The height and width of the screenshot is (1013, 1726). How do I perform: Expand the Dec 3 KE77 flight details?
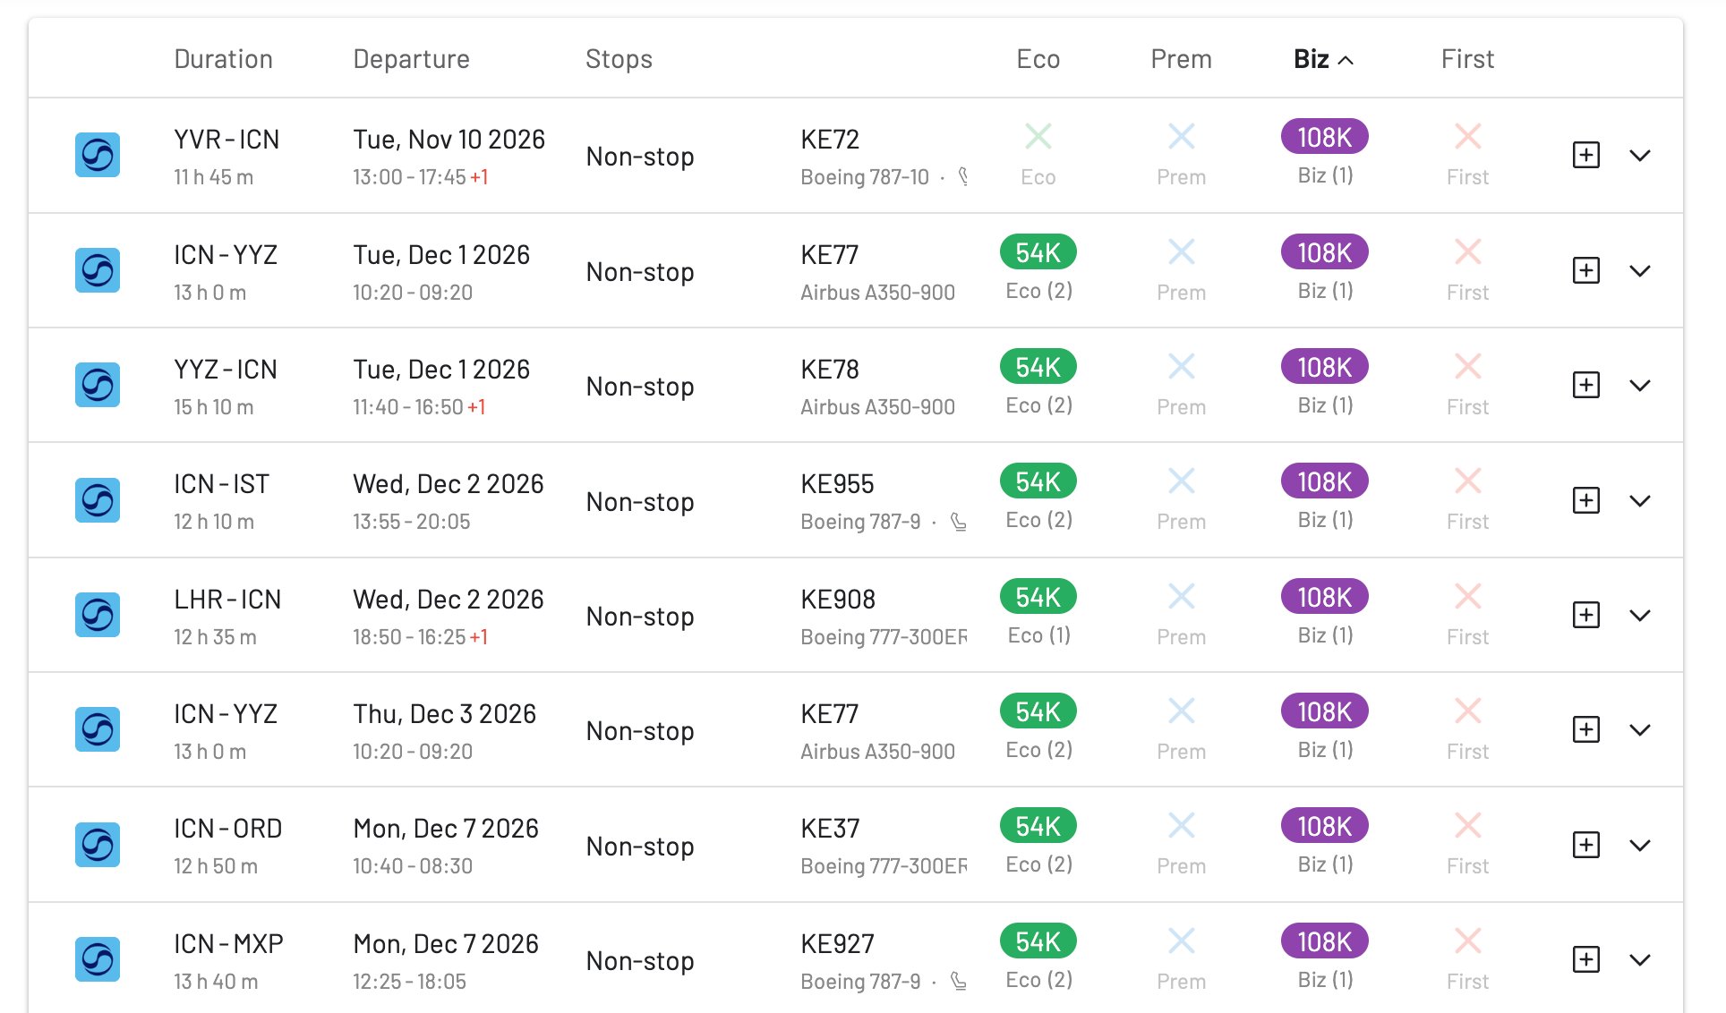point(1641,729)
